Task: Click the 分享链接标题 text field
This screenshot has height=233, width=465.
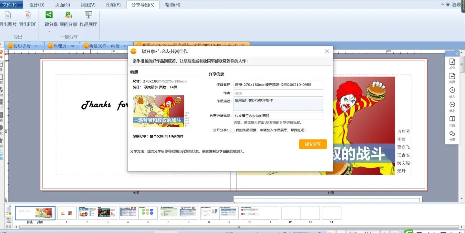Action: pos(278,116)
